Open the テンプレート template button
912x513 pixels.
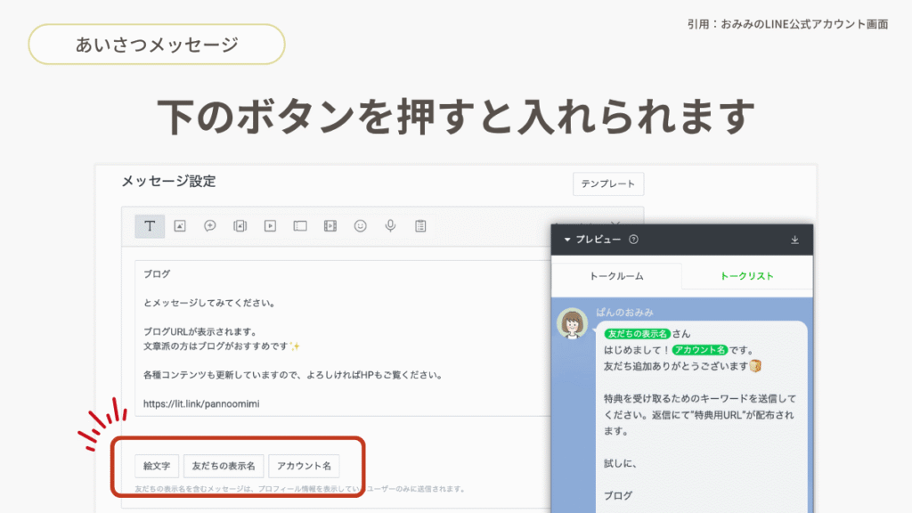coord(607,184)
